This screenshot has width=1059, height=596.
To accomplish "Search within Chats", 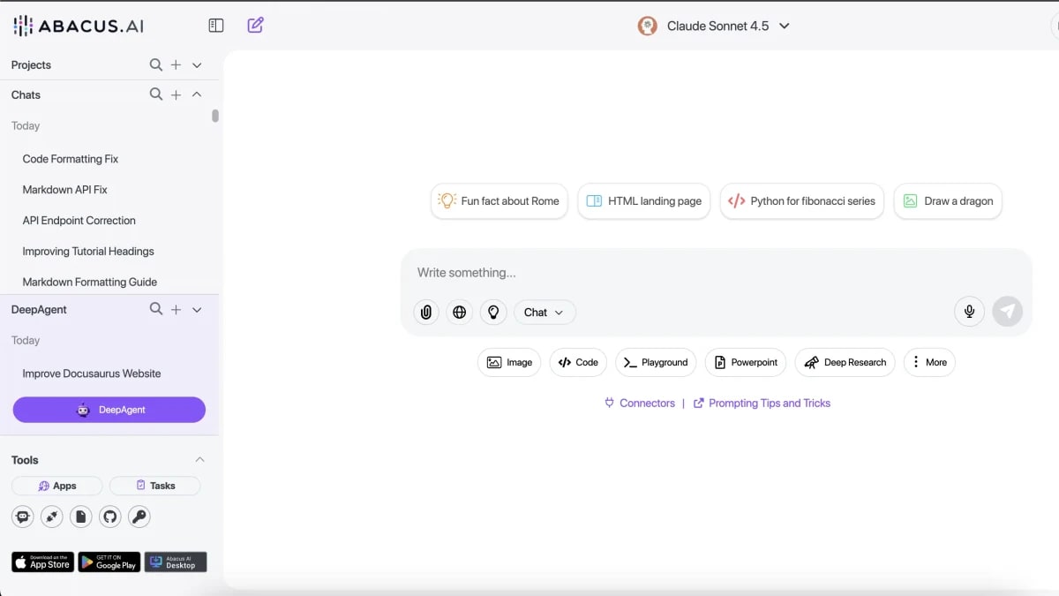I will (156, 94).
